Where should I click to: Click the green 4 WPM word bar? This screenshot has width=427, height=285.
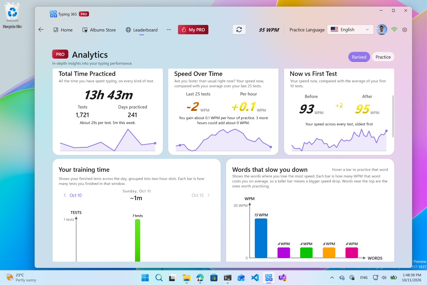tap(306, 253)
